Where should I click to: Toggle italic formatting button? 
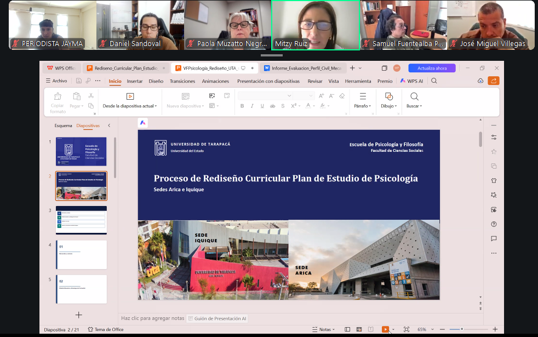pos(252,106)
